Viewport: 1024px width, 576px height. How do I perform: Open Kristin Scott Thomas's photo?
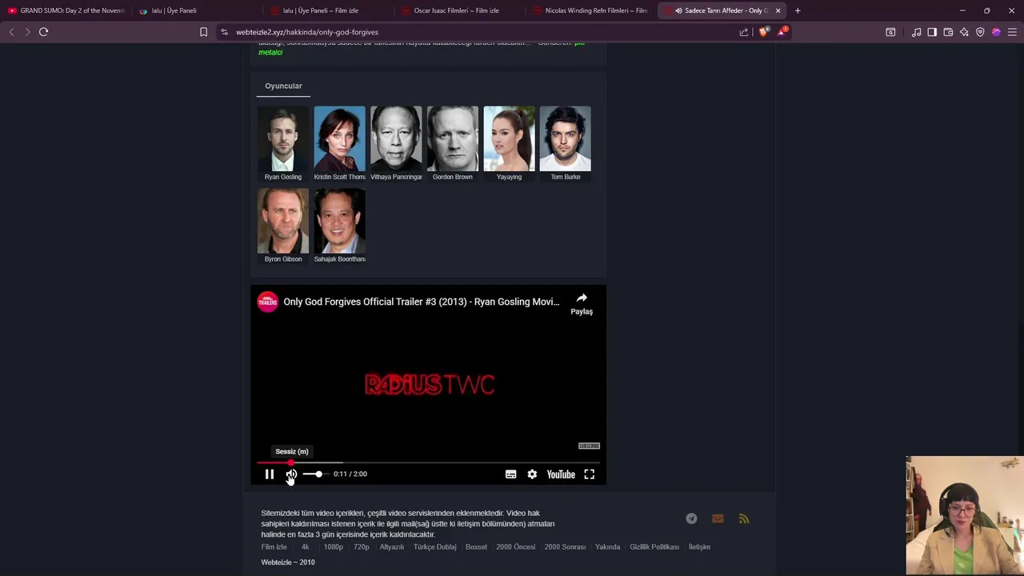pyautogui.click(x=339, y=138)
